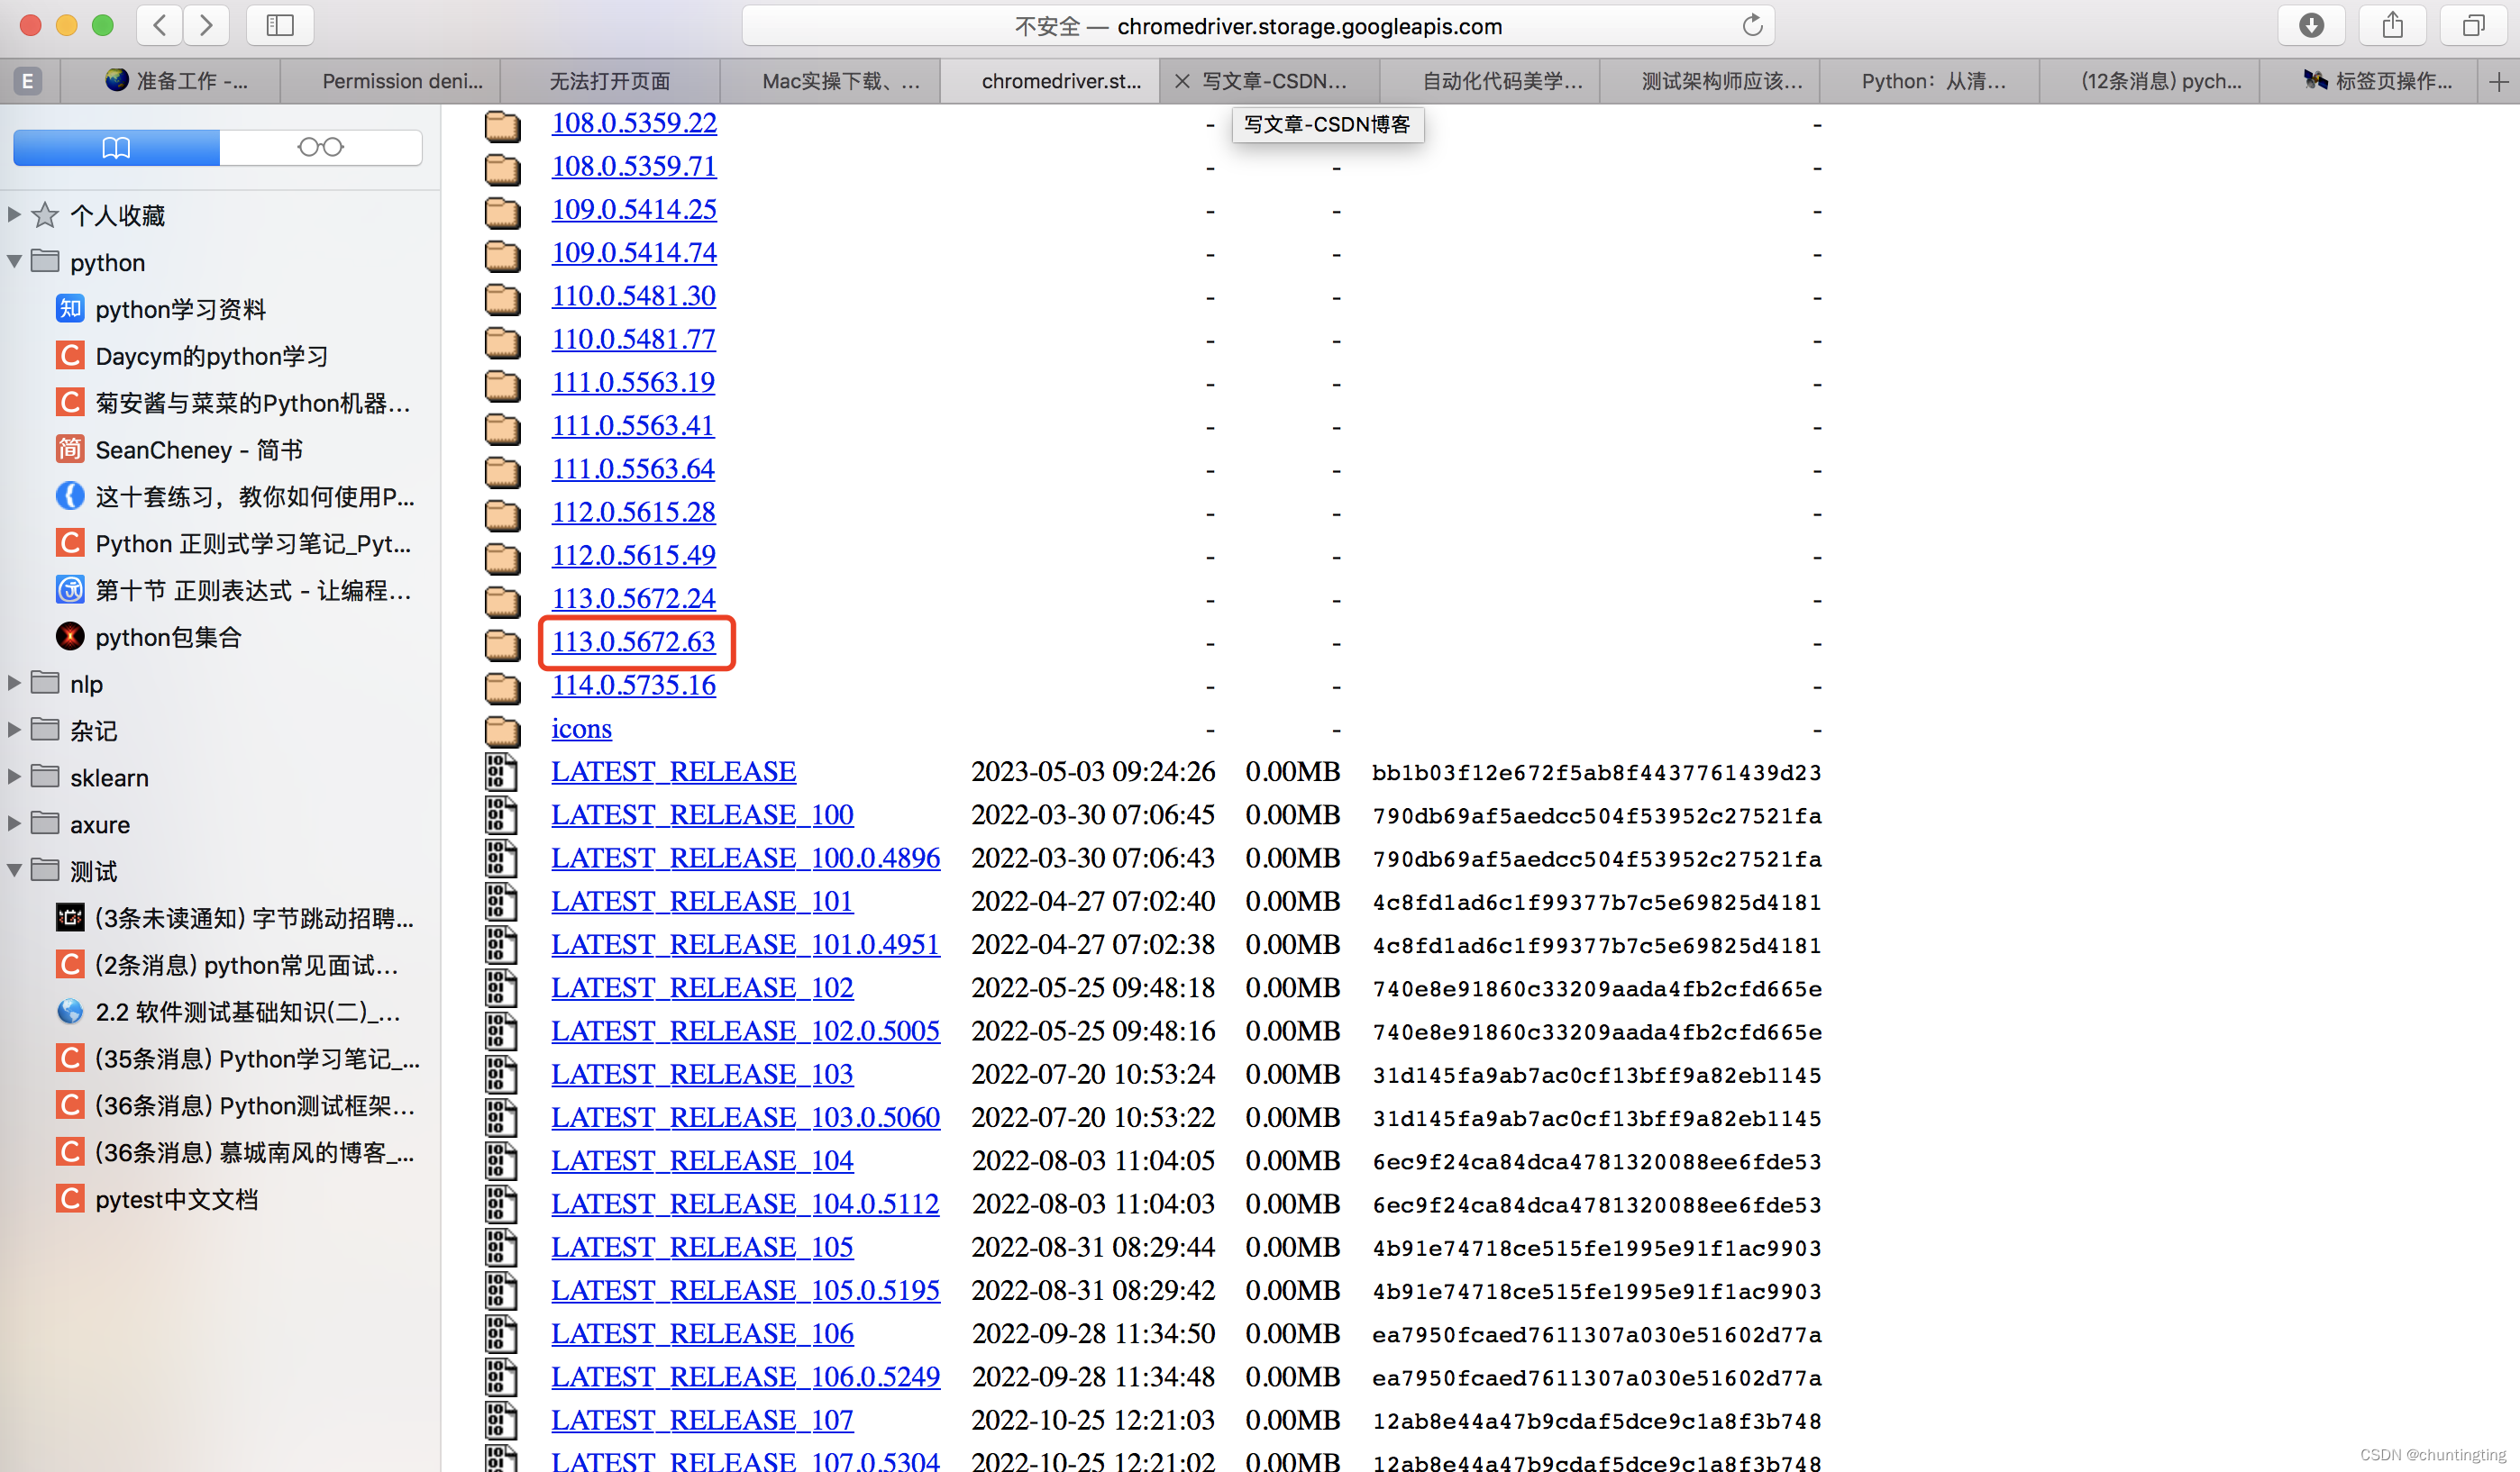Viewport: 2520px width, 1472px height.
Task: Open the python学习资料 bookmark icon
Action: pyautogui.click(x=69, y=309)
